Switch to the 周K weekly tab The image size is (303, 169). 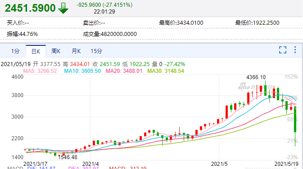point(56,51)
